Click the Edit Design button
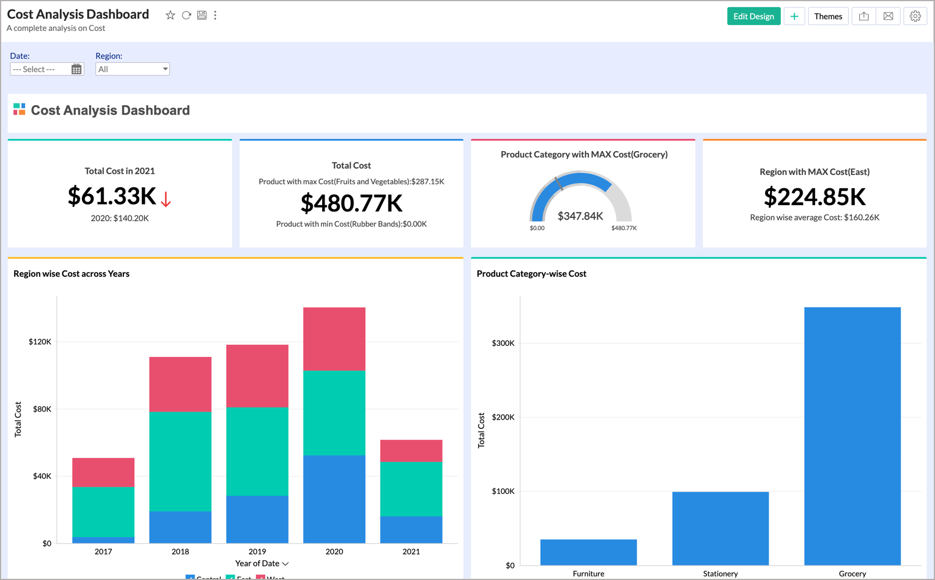The height and width of the screenshot is (580, 935). (753, 16)
